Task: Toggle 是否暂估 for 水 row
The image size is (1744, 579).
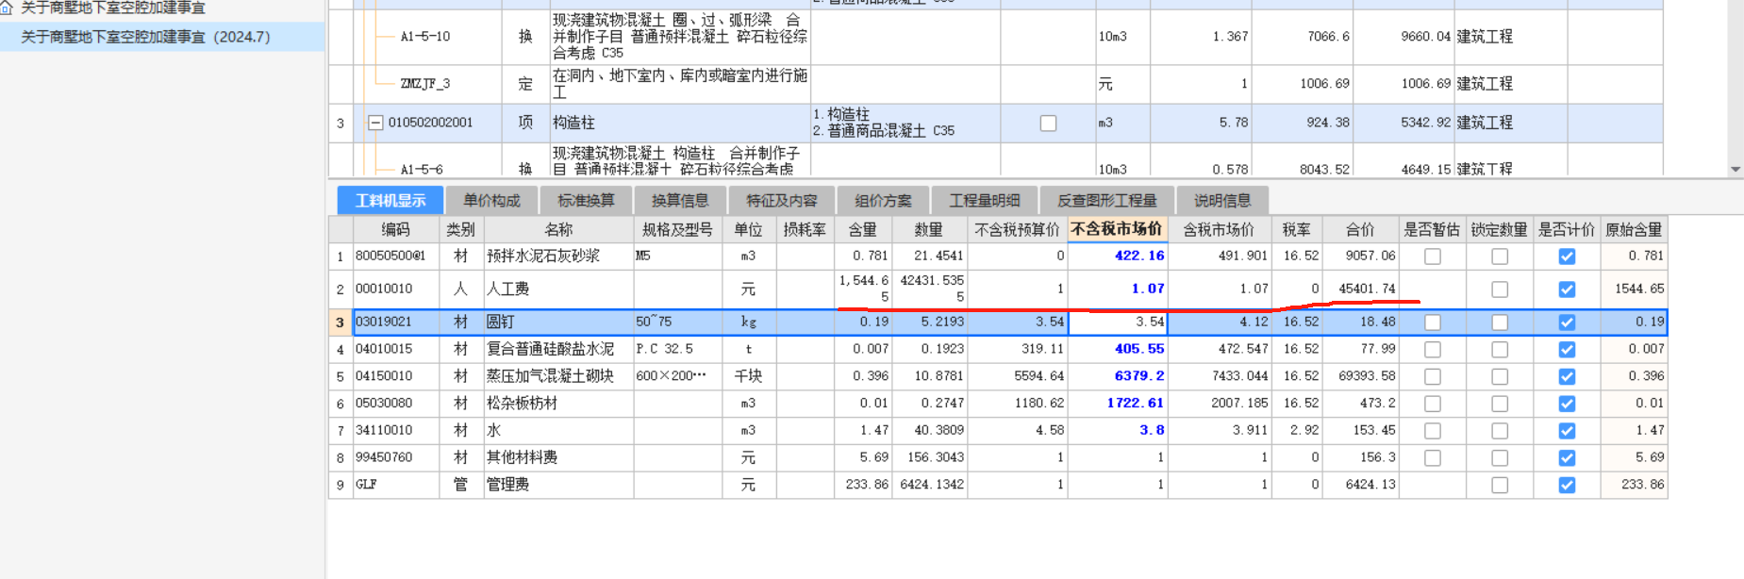Action: pos(1433,431)
